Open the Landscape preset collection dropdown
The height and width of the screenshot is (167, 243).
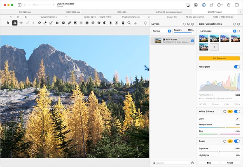pos(217,31)
